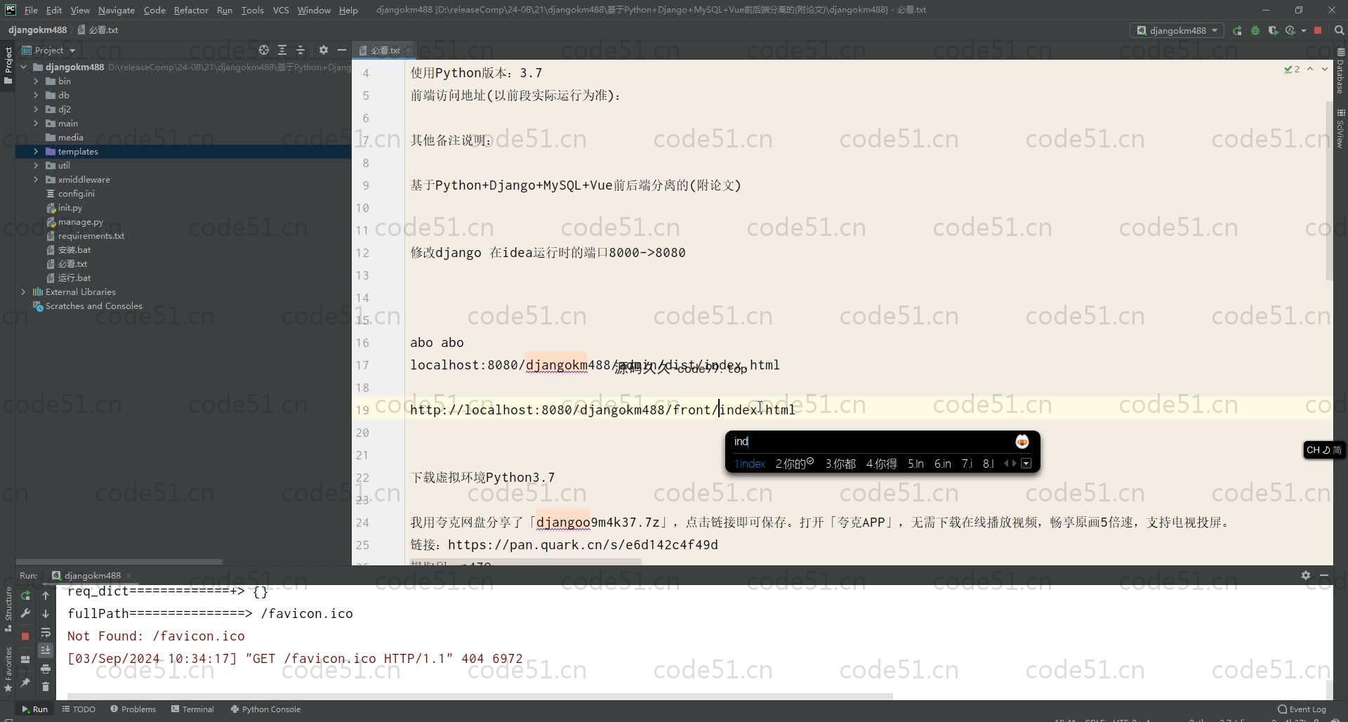Open the Tools menu
This screenshot has height=722, width=1348.
click(252, 10)
